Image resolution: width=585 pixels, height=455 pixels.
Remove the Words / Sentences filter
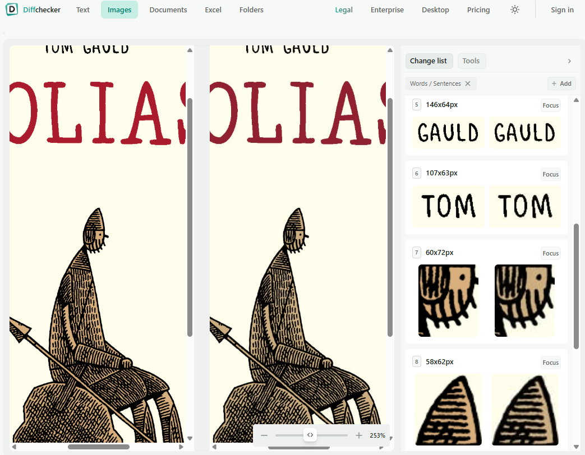[x=467, y=83]
